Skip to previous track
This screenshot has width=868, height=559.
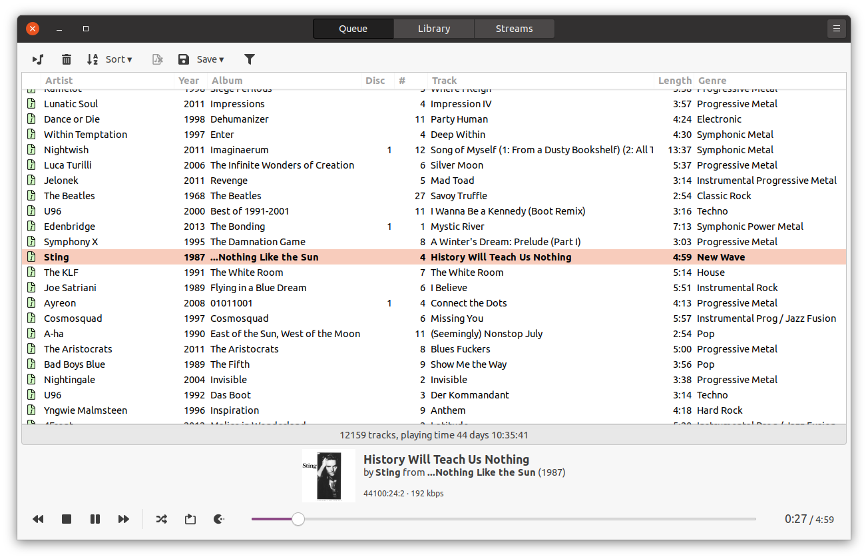tap(38, 519)
